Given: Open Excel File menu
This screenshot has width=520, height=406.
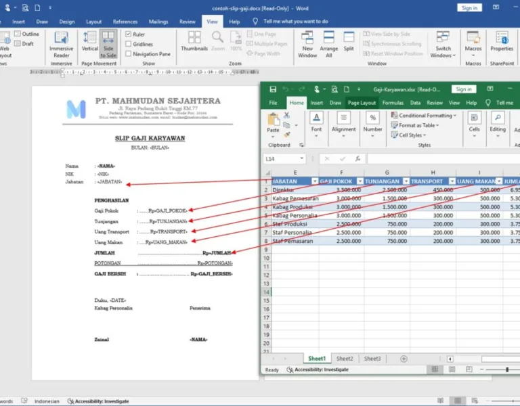Looking at the screenshot, I should coord(273,103).
